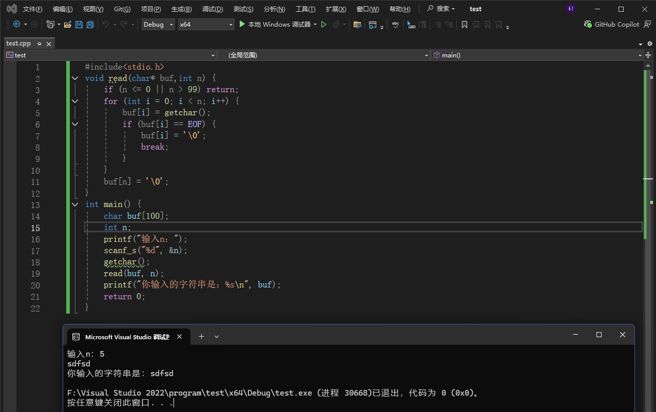This screenshot has height=412, width=656.
Task: Open the 调试(D) menu
Action: tap(213, 9)
